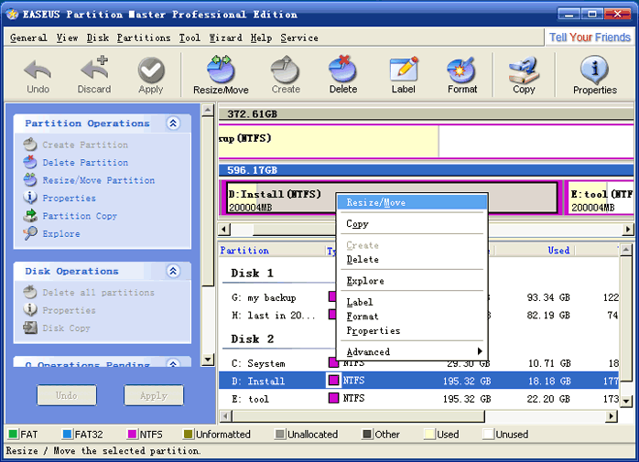Click disk map scroll right arrow
This screenshot has height=462, width=639.
pos(628,230)
